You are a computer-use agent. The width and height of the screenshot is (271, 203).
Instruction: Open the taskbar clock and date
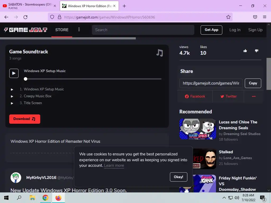(248, 198)
